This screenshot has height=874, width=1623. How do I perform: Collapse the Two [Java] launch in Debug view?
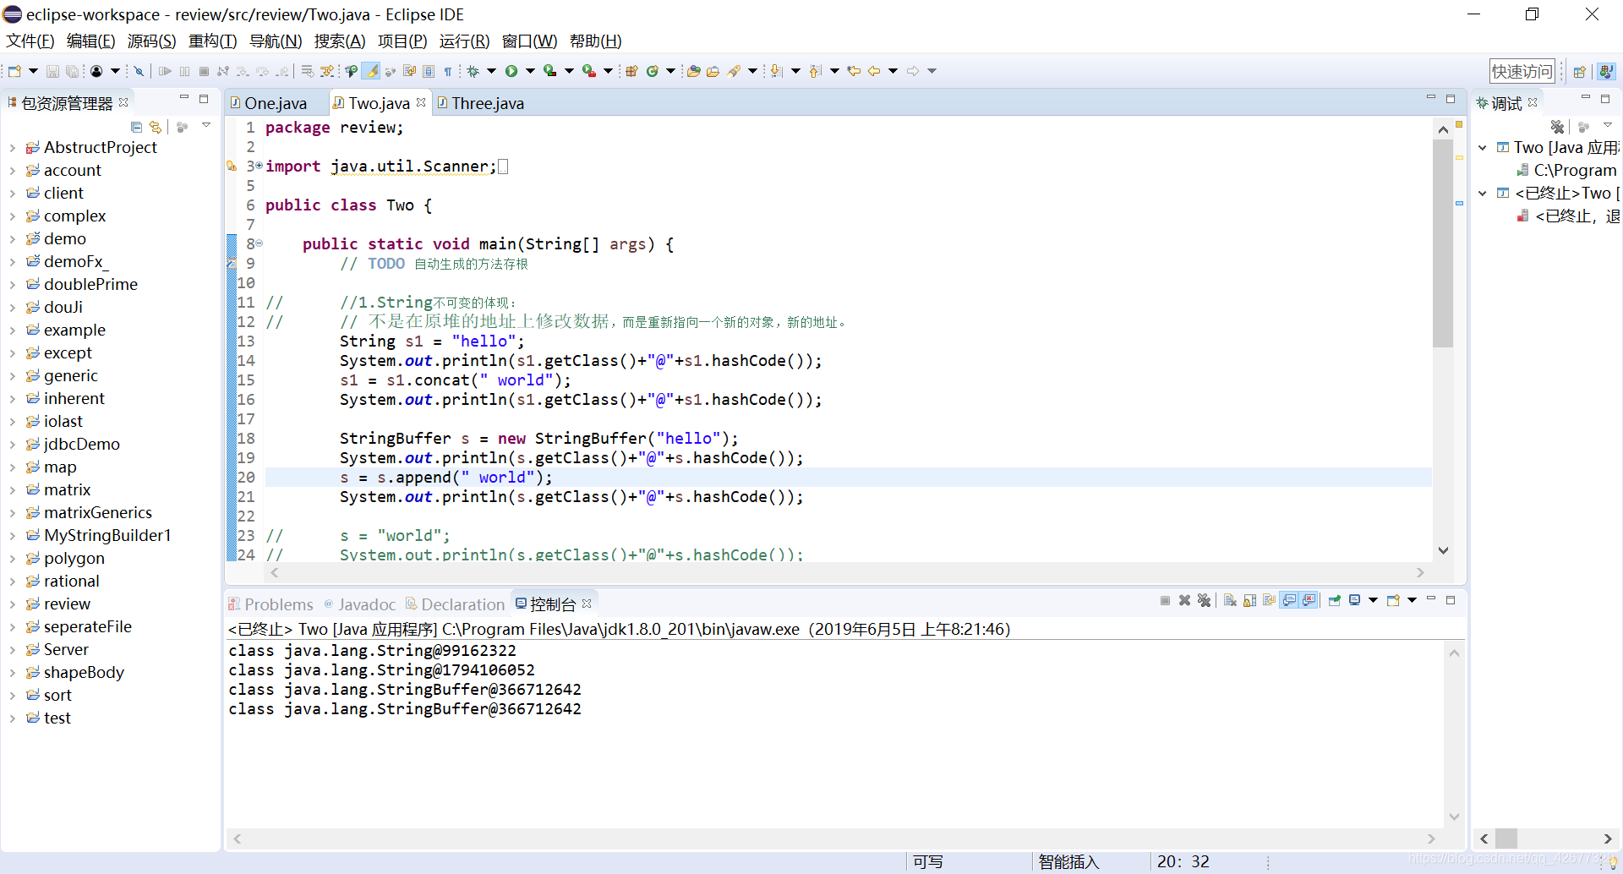click(1483, 148)
